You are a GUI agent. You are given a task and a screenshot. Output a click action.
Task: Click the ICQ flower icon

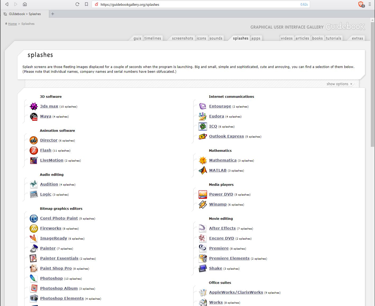[203, 127]
